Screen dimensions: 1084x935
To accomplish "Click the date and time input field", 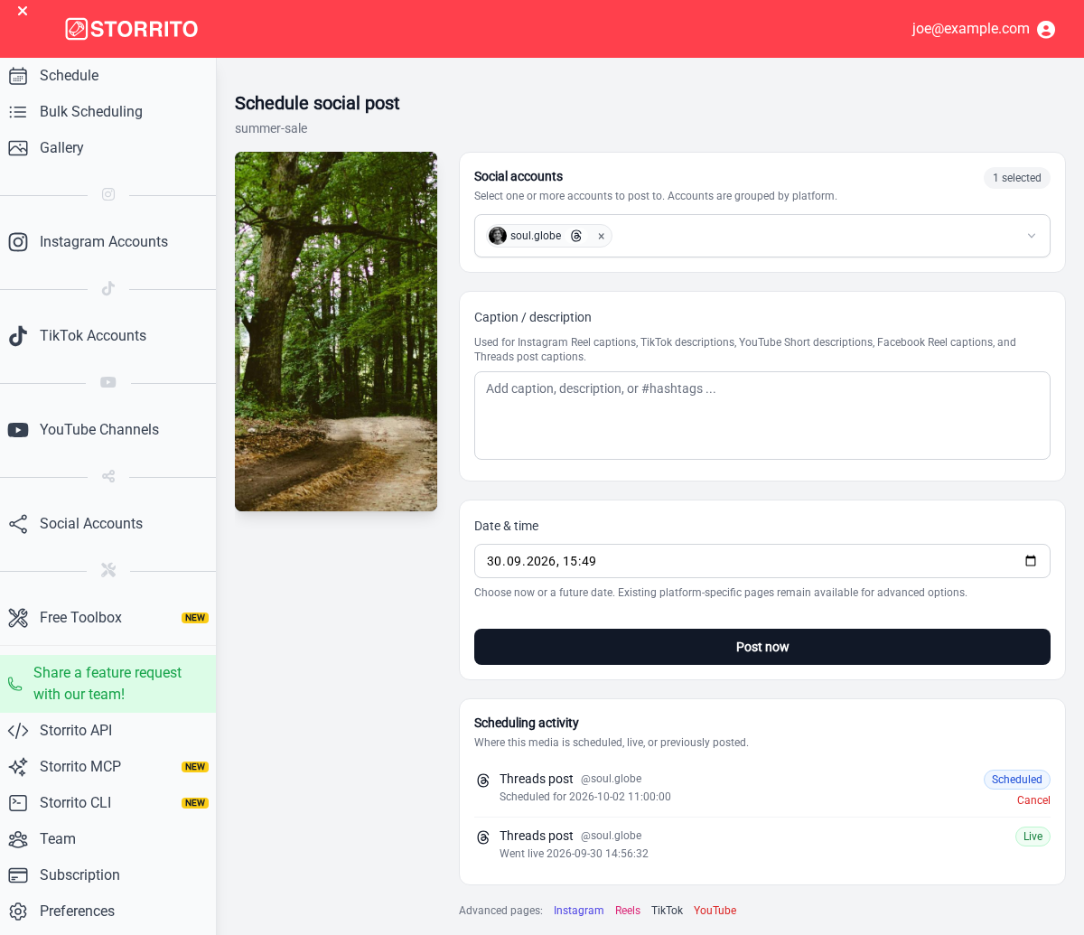I will coord(762,561).
